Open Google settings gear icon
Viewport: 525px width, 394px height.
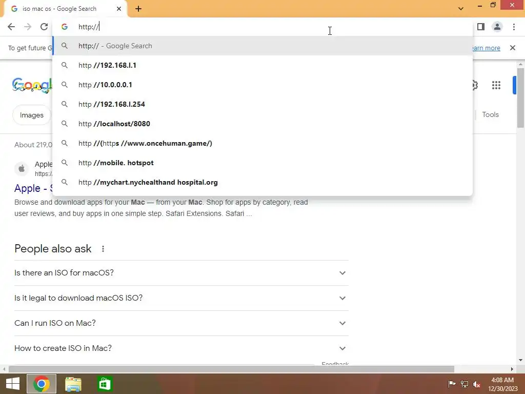tap(475, 85)
